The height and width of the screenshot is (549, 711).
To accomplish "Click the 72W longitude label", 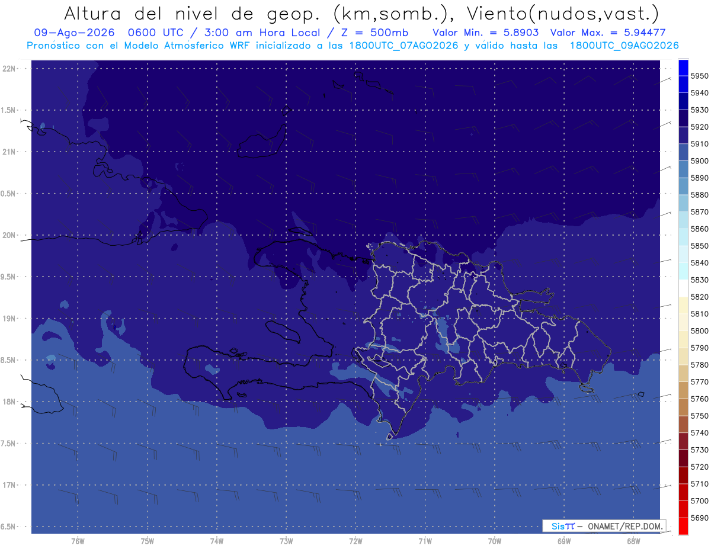I will click(x=355, y=541).
